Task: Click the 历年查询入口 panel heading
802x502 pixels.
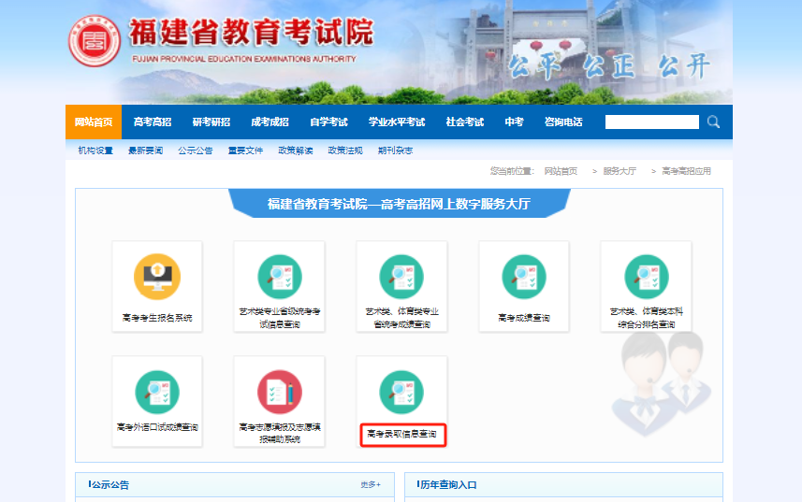Action: [448, 484]
